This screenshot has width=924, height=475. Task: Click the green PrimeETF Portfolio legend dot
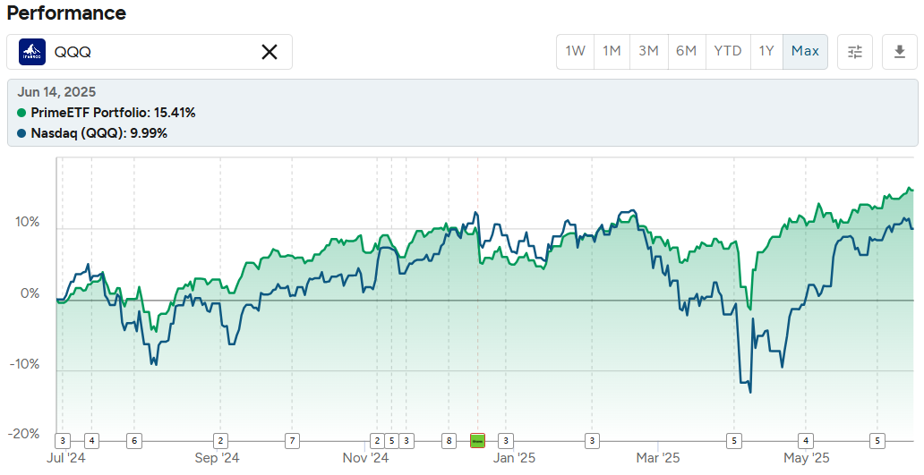click(x=21, y=113)
